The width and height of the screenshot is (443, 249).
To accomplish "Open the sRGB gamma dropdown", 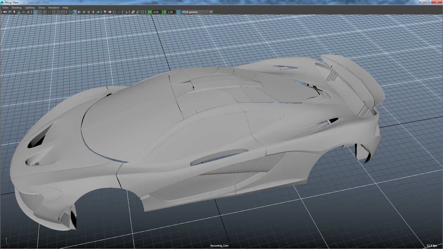I will tap(197, 12).
